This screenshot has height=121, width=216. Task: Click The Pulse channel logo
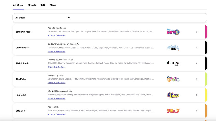(x=173, y=79)
